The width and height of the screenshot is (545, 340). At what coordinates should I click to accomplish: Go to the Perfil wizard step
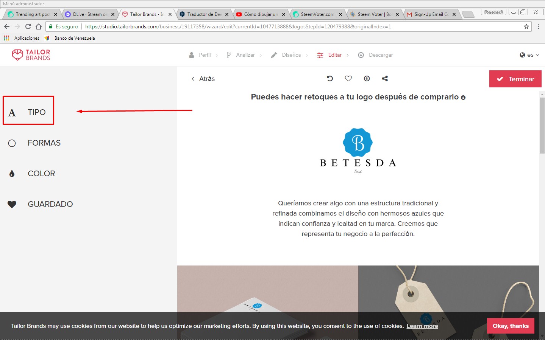[x=205, y=55]
